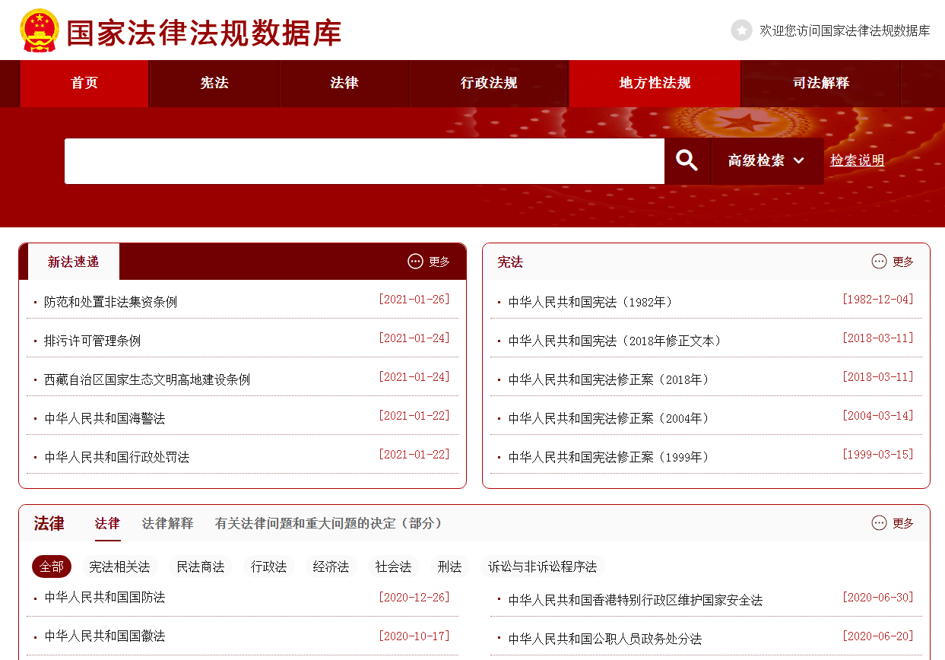This screenshot has width=945, height=660.
Task: Click the star icon beside welcome message
Action: pos(741,30)
